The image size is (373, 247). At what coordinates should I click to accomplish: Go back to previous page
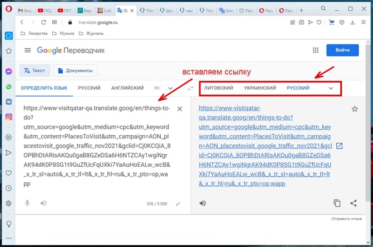22,22
